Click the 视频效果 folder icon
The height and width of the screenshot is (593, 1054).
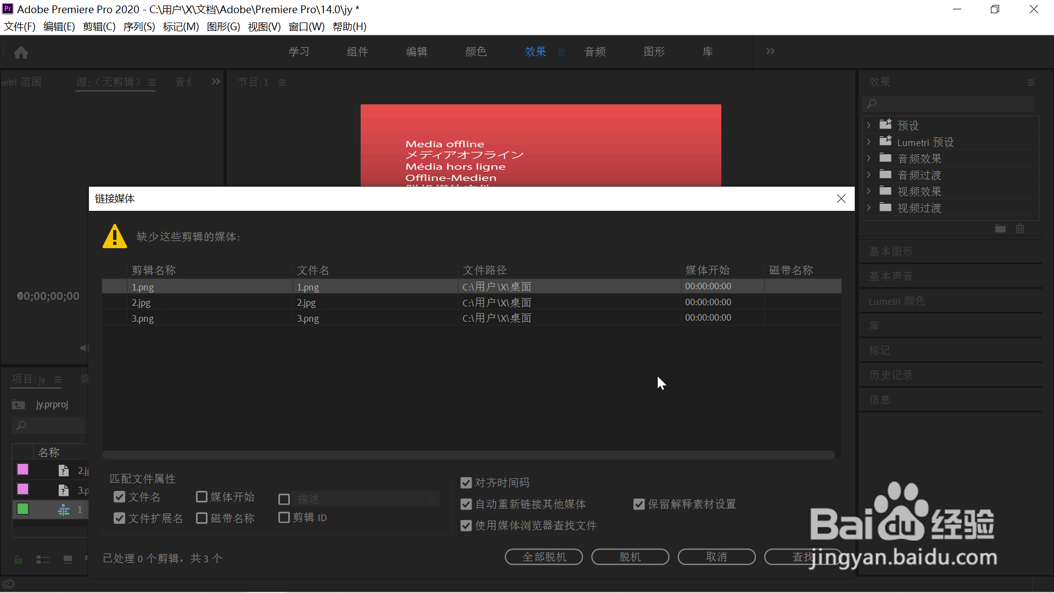tap(885, 191)
